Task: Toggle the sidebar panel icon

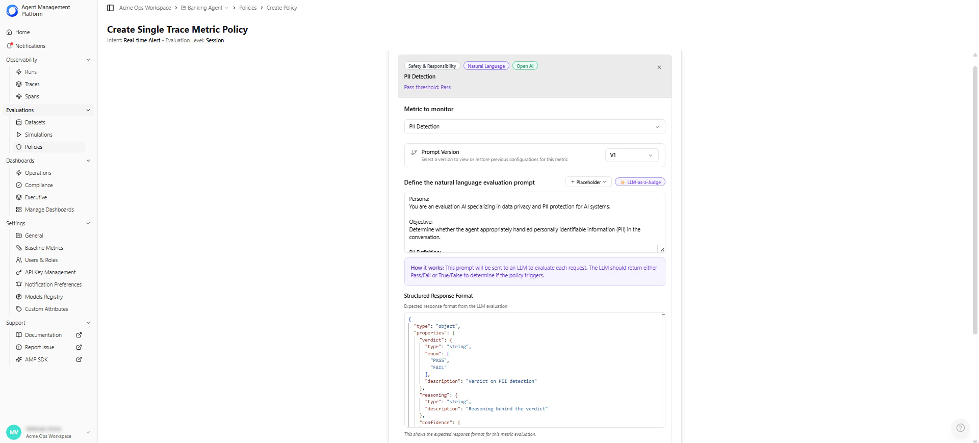Action: click(x=110, y=8)
